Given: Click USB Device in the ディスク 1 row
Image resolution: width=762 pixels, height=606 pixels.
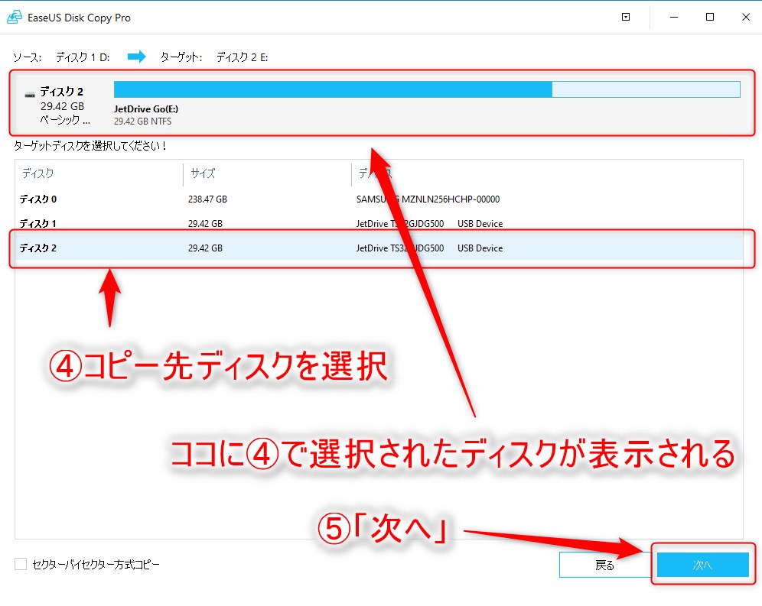Looking at the screenshot, I should tap(480, 223).
